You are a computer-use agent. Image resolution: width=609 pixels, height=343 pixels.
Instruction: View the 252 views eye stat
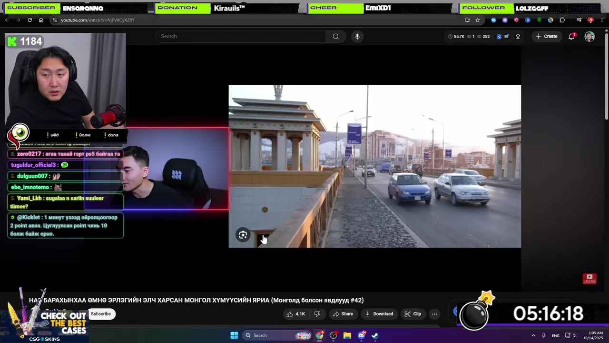(483, 36)
